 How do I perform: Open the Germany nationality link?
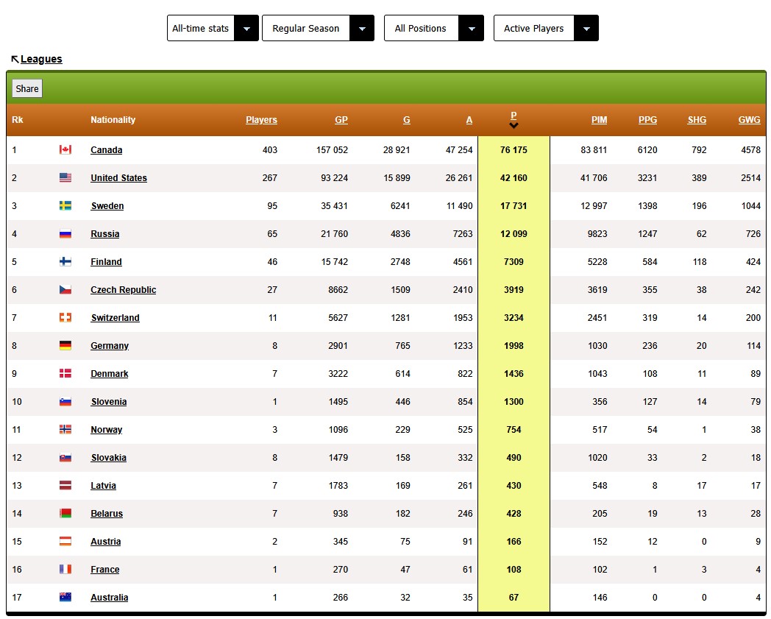(x=110, y=345)
